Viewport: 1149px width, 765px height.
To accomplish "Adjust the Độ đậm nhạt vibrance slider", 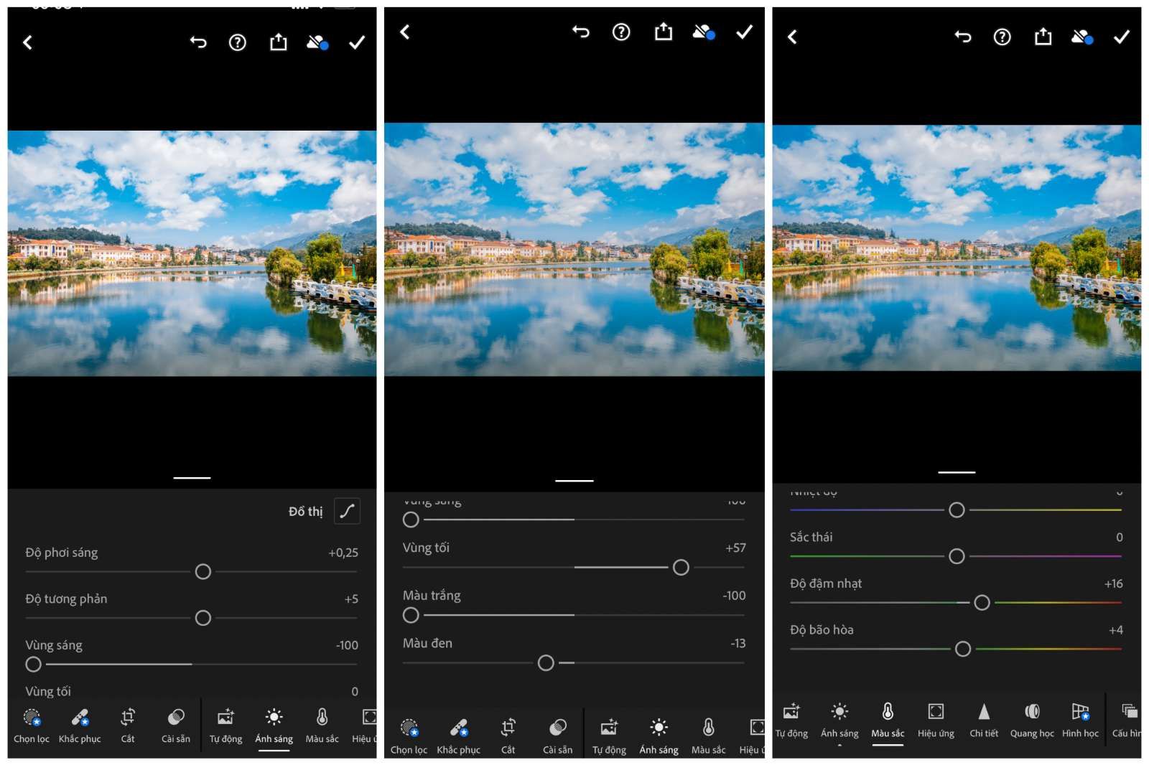I will click(x=982, y=603).
